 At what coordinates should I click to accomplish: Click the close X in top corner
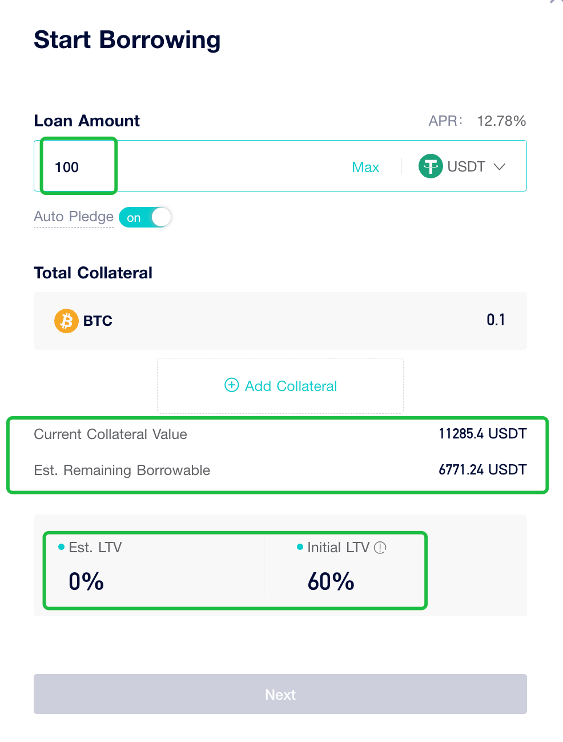(555, 3)
